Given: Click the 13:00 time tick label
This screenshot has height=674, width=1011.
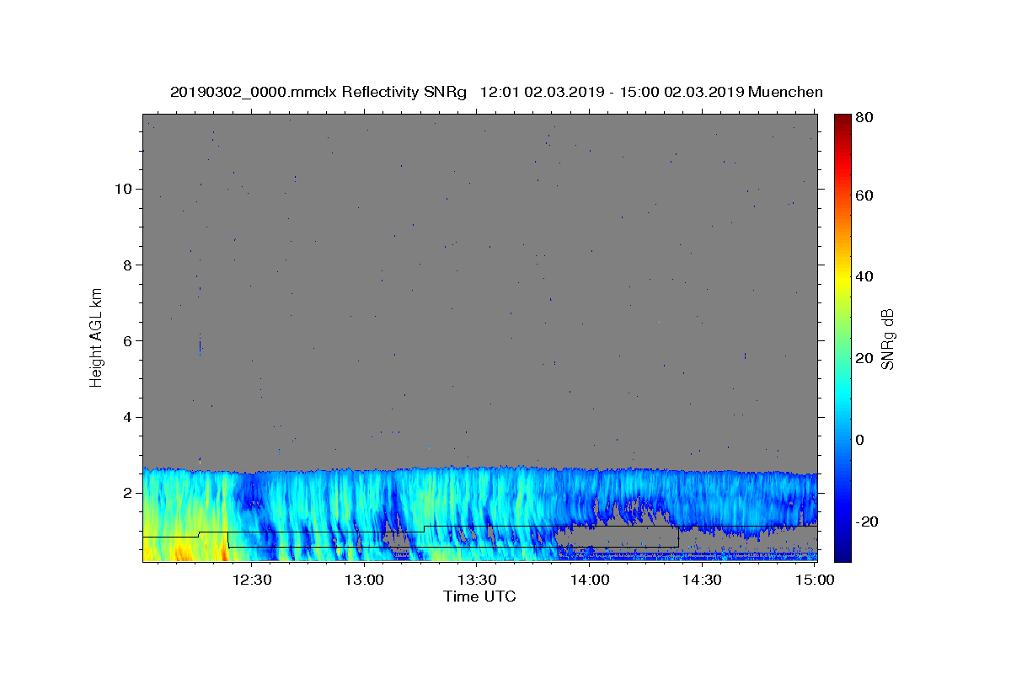Looking at the screenshot, I should (365, 580).
